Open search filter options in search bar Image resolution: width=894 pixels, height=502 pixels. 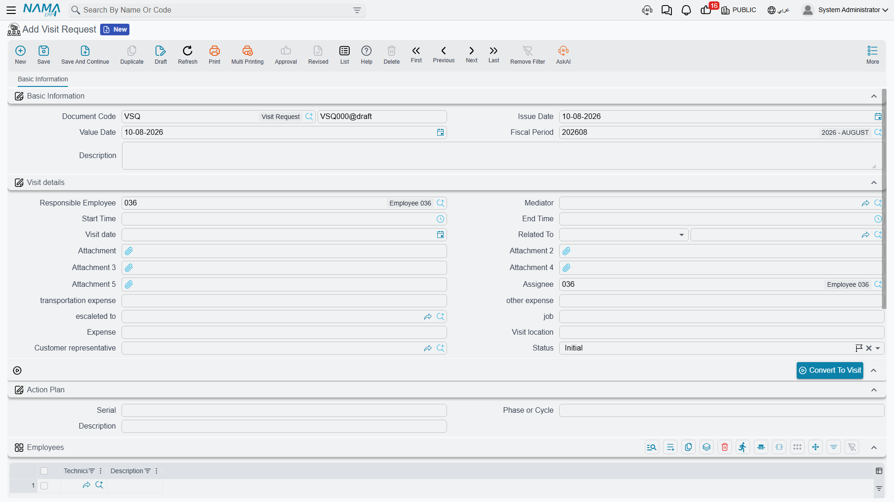click(357, 10)
